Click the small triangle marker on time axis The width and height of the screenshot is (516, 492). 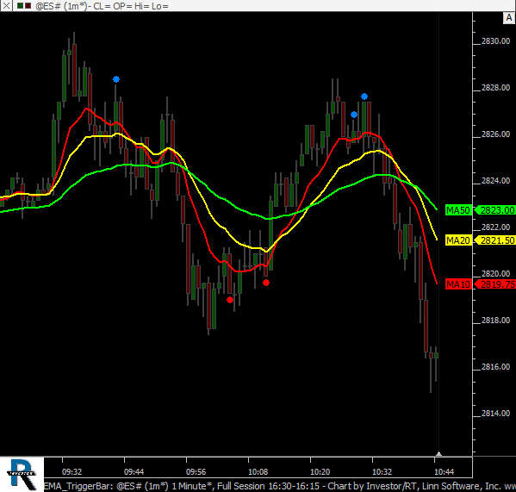coord(438,454)
